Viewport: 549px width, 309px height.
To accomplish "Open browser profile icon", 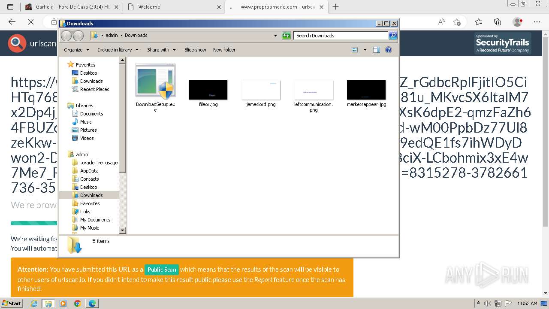I will coord(518,22).
